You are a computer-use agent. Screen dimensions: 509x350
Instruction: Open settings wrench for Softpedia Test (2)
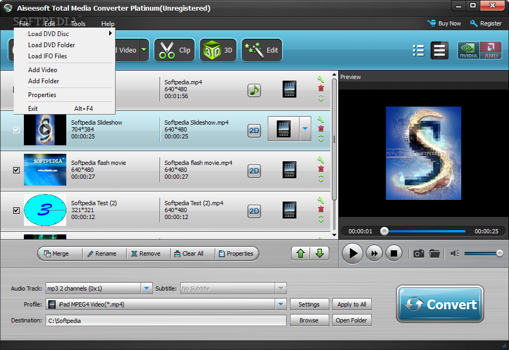point(321,200)
